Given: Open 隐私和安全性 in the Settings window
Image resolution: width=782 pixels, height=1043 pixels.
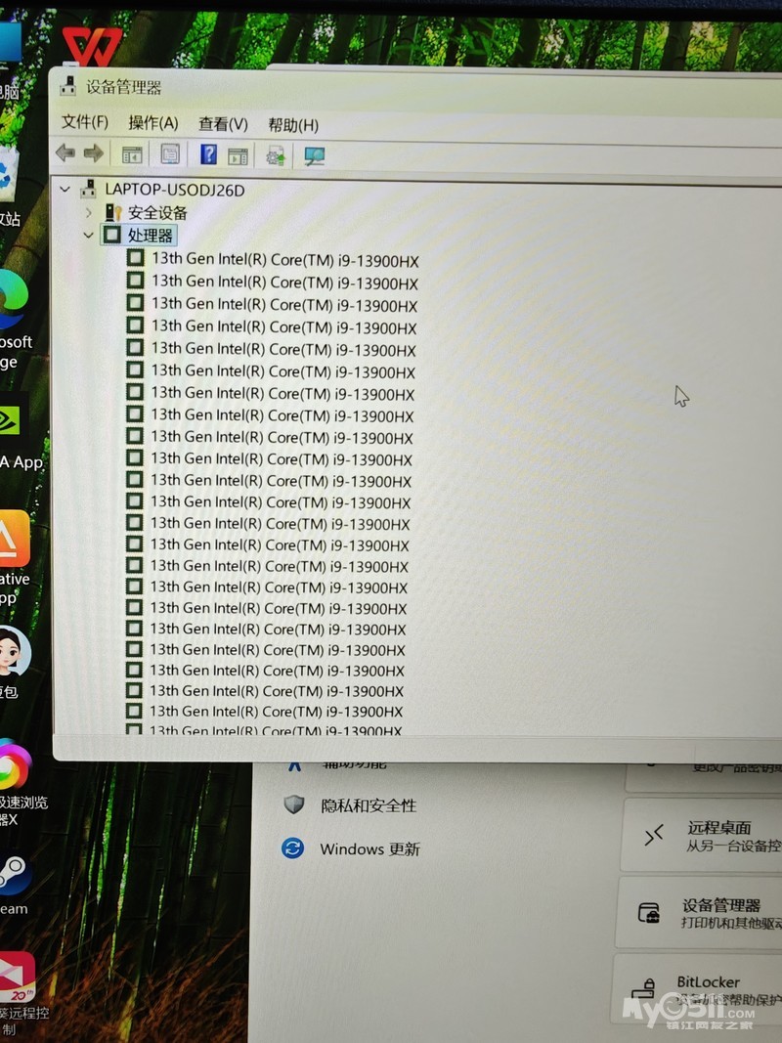Looking at the screenshot, I should pos(369,805).
